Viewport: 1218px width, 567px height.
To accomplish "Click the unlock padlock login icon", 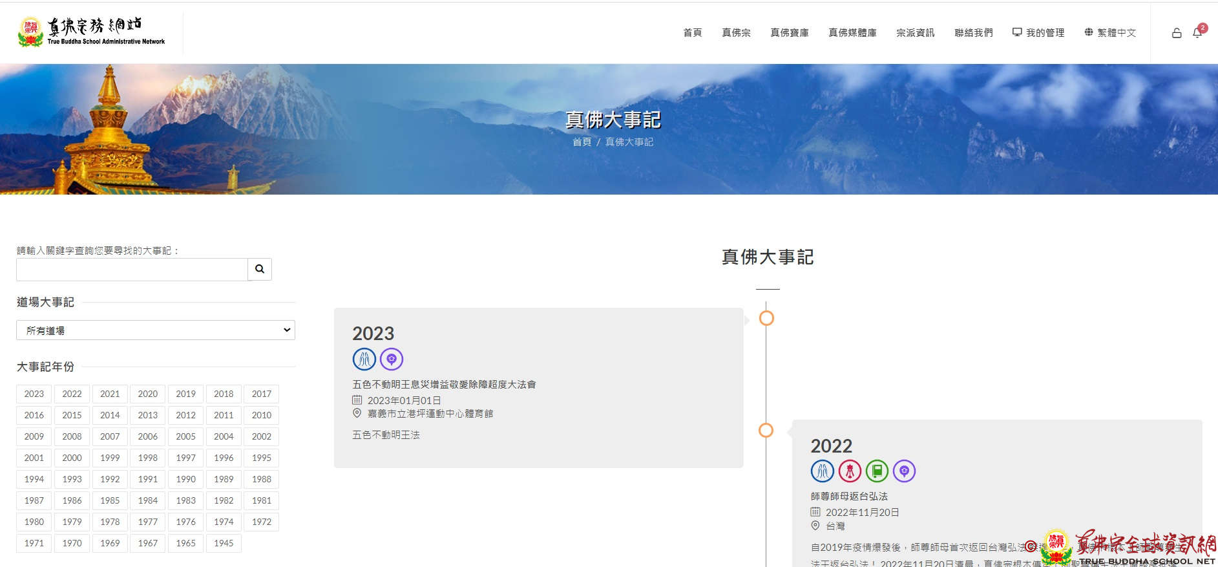I will (1177, 33).
